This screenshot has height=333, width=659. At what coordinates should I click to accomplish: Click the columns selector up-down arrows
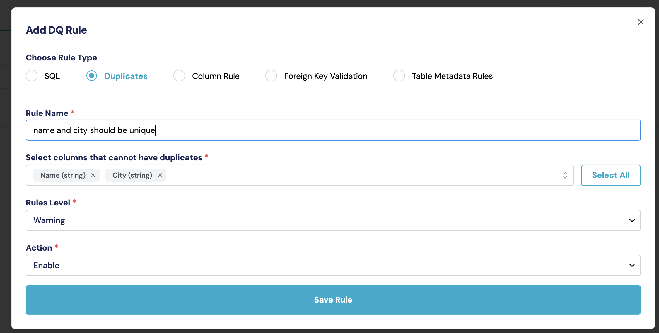click(565, 175)
